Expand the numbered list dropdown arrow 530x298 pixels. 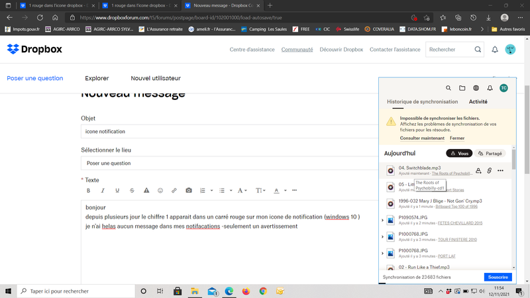click(x=211, y=191)
